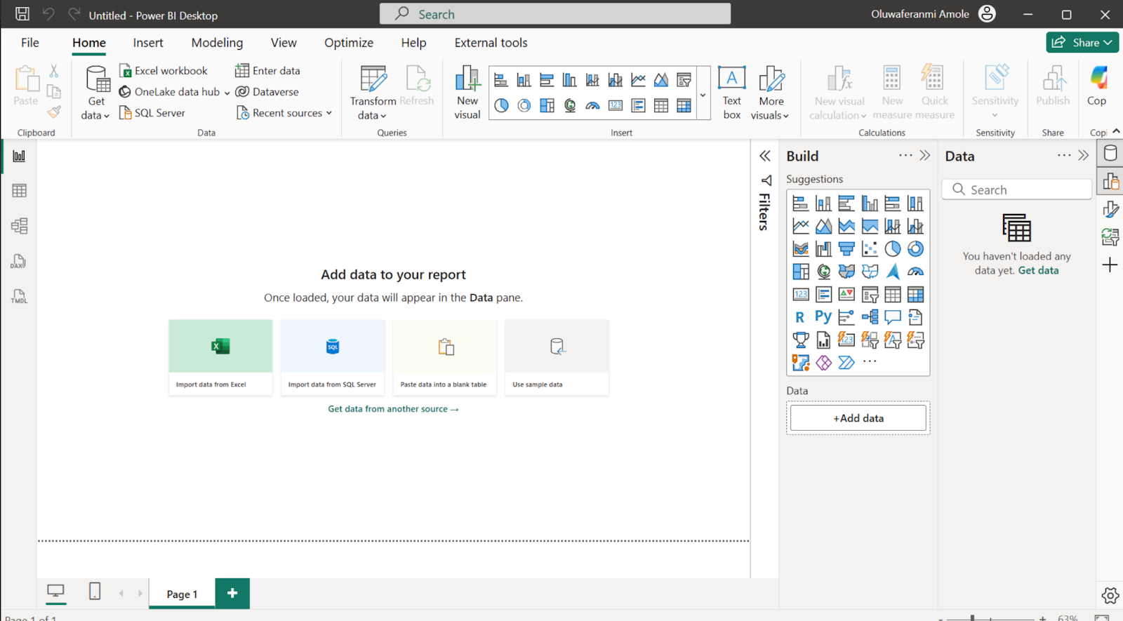Insert filled map visual from Build pane
Image resolution: width=1123 pixels, height=621 pixels.
(x=846, y=271)
